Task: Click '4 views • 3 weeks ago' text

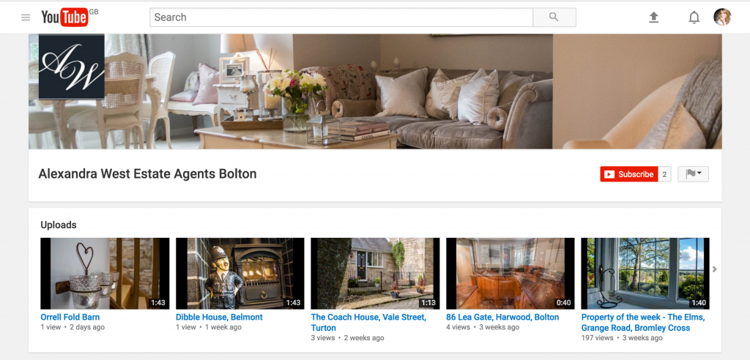Action: tap(483, 327)
